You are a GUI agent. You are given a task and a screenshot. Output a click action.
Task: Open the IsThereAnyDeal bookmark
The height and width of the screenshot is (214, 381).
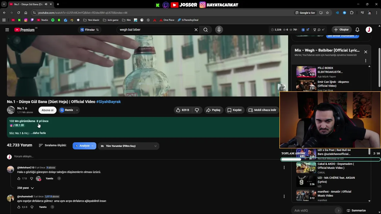188,20
